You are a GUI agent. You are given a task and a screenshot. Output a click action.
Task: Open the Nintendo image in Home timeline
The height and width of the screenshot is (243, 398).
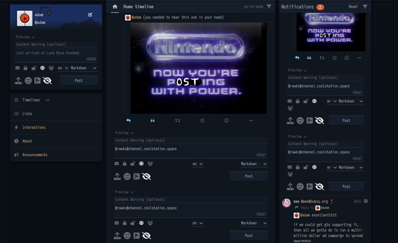pos(199,68)
